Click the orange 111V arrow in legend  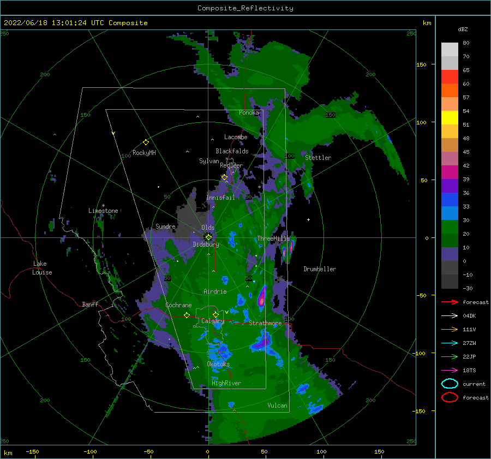coord(450,329)
